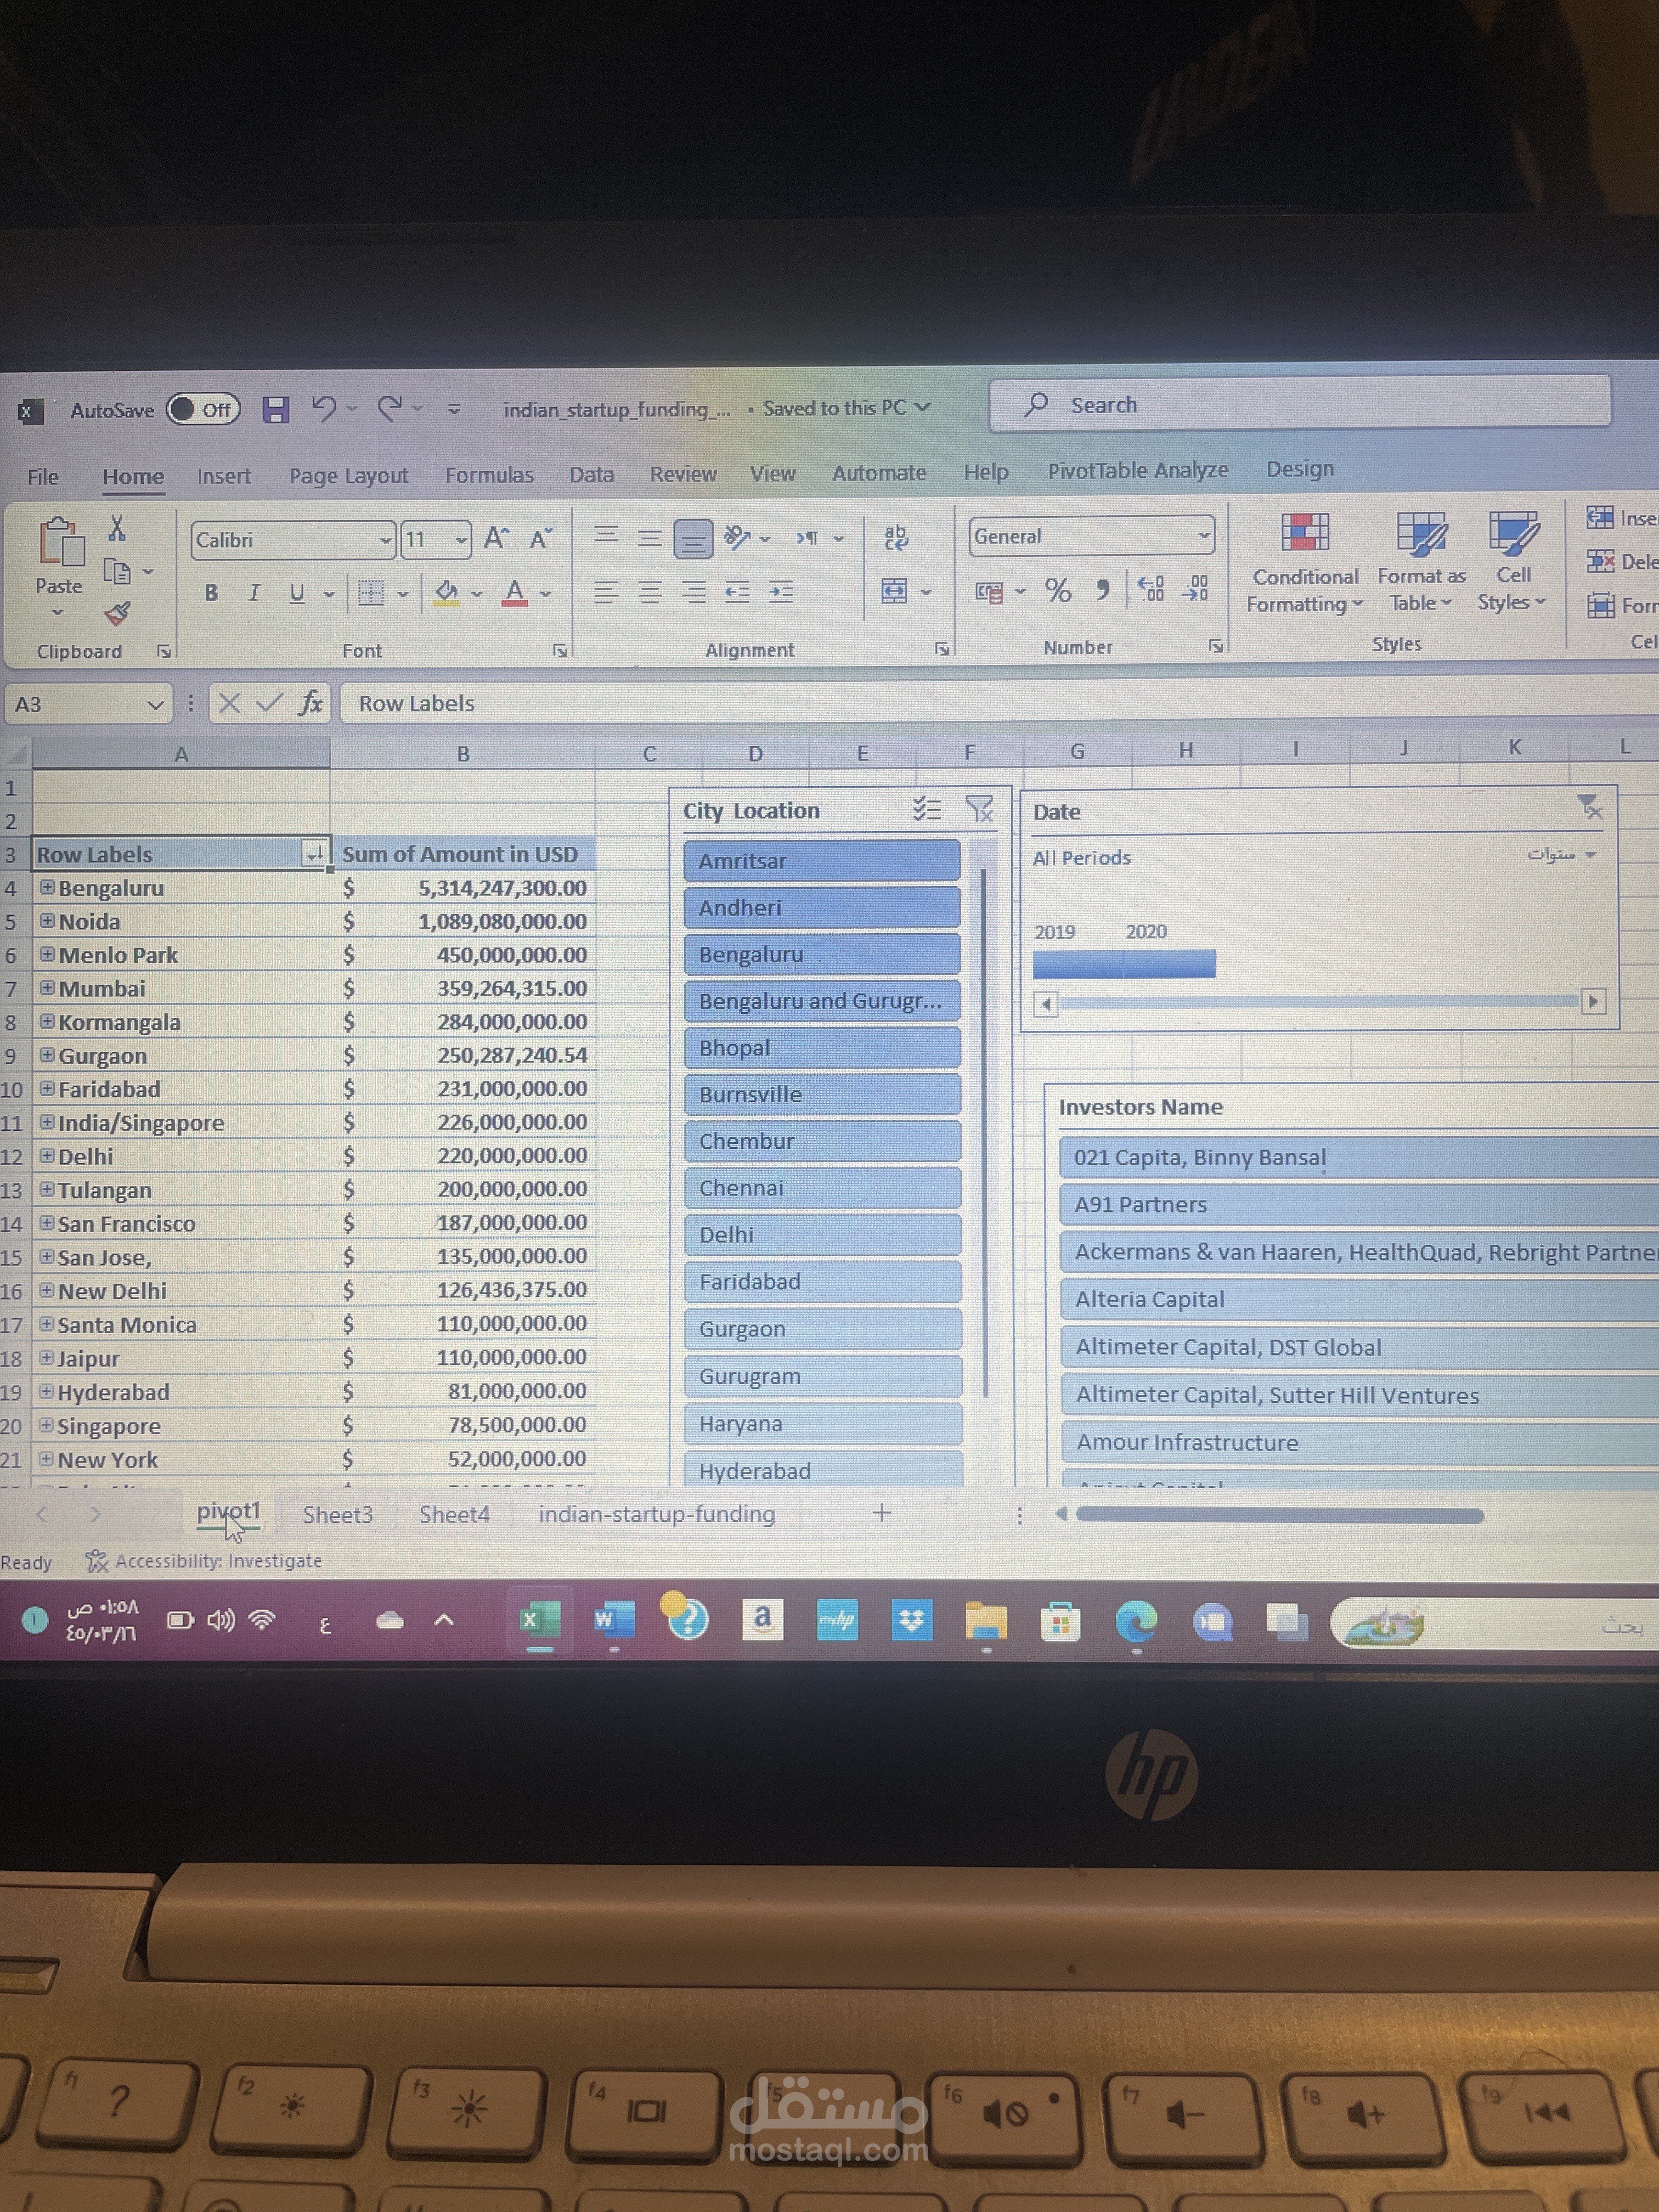Click Accessibility: Investigate in status bar
The height and width of the screenshot is (2212, 1659).
[x=204, y=1561]
